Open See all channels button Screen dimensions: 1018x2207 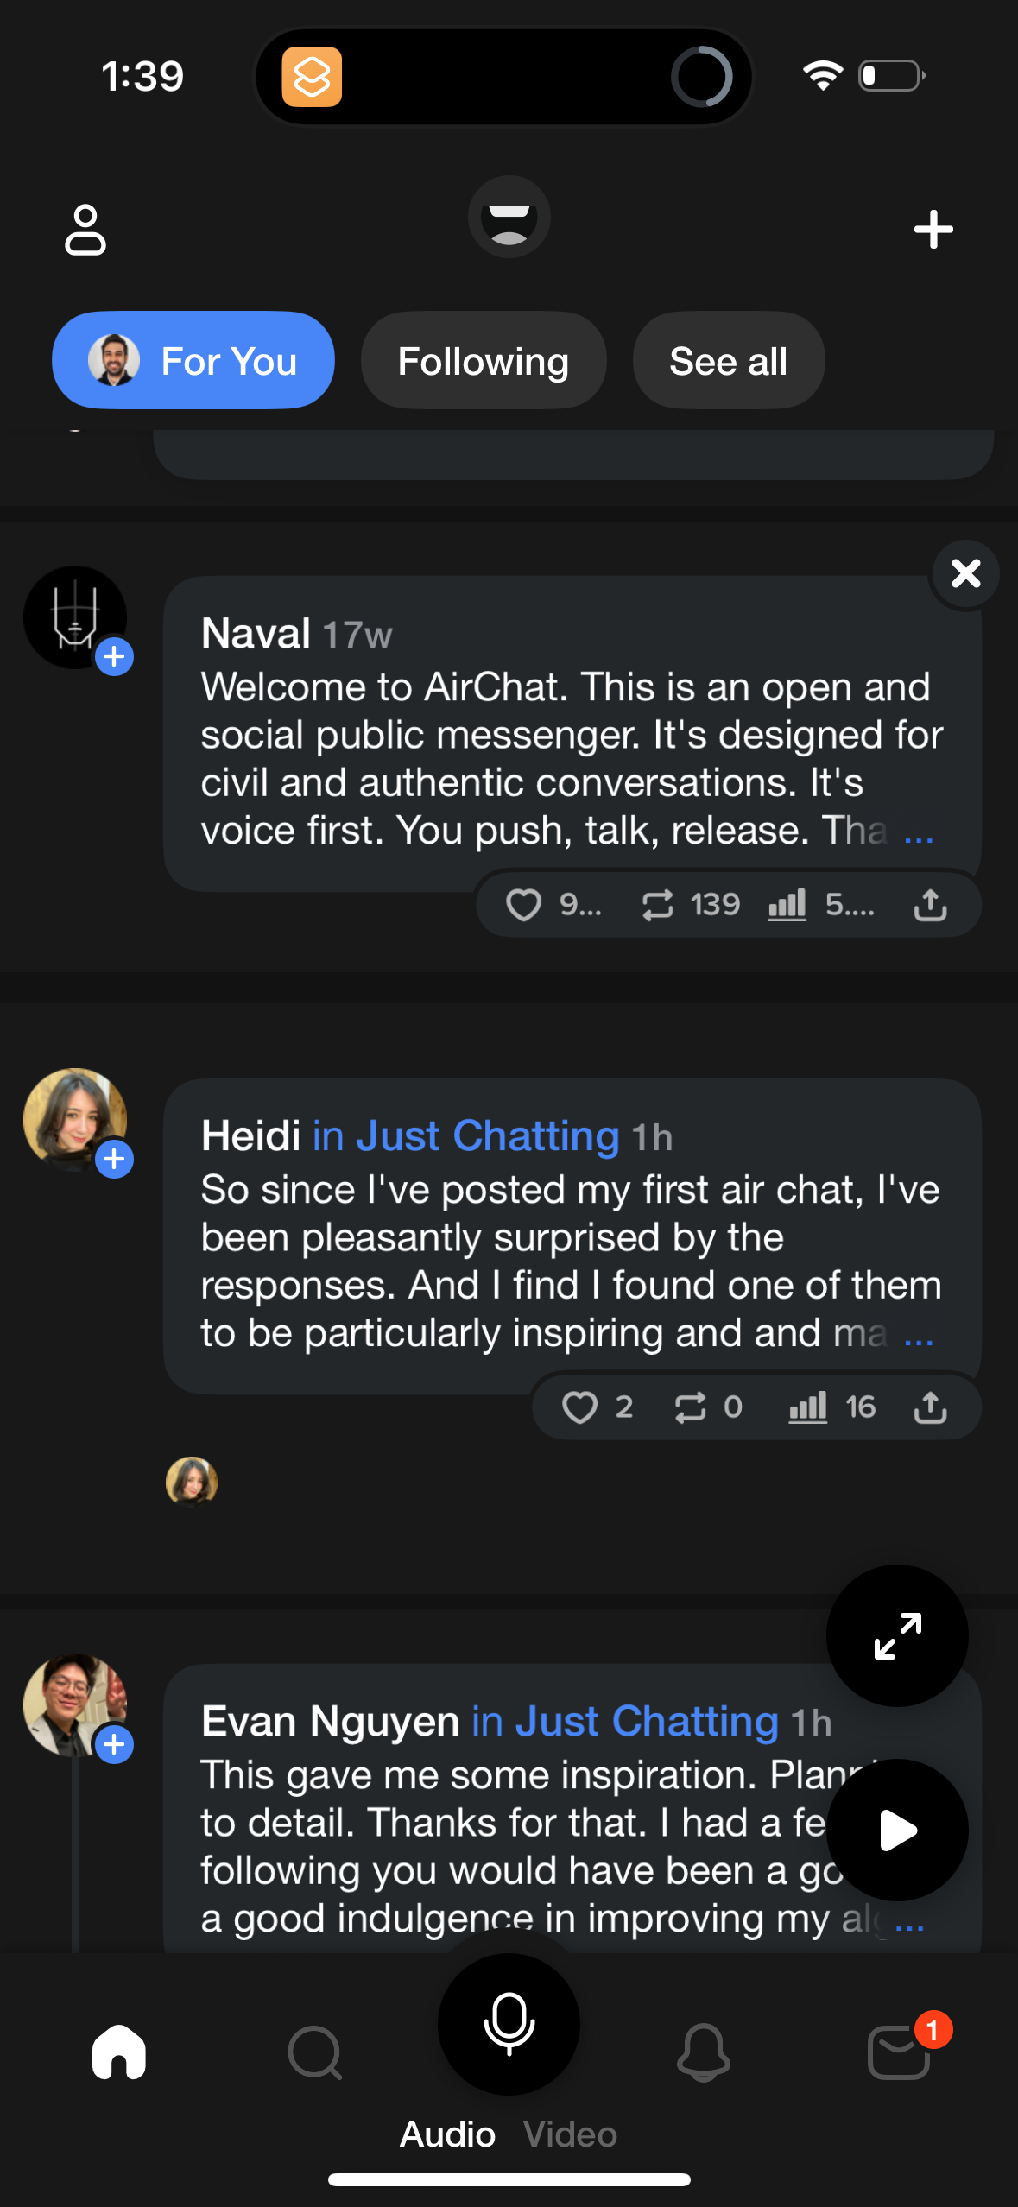click(x=728, y=361)
